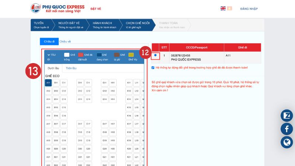Click the ĐẶT VÉ menu link
Viewport: 295px width, 166px height.
pyautogui.click(x=96, y=9)
